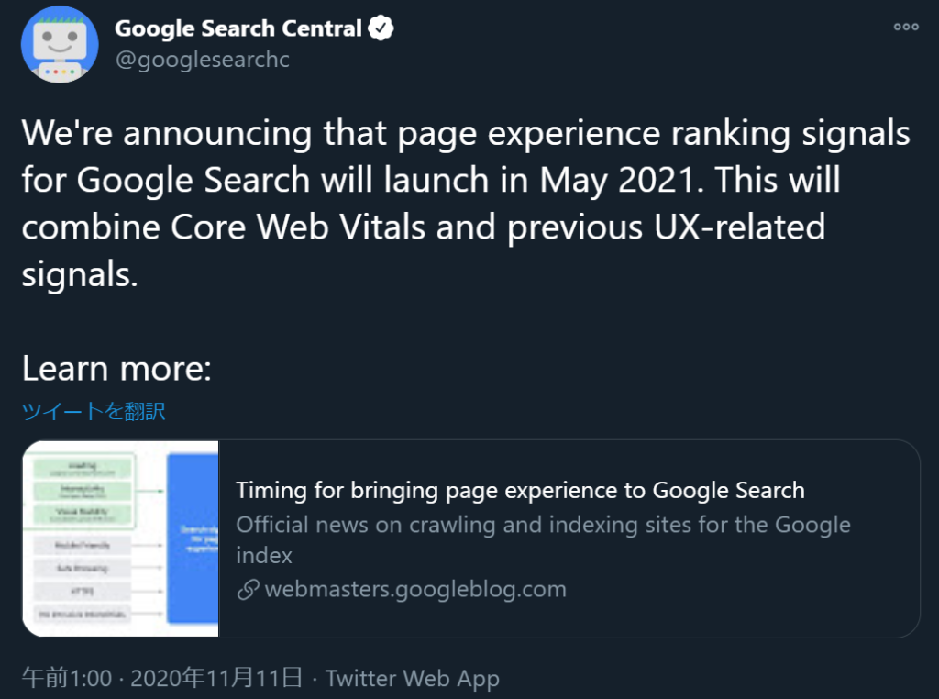This screenshot has width=939, height=699.
Task: Open the three-dot more options menu
Action: [905, 27]
